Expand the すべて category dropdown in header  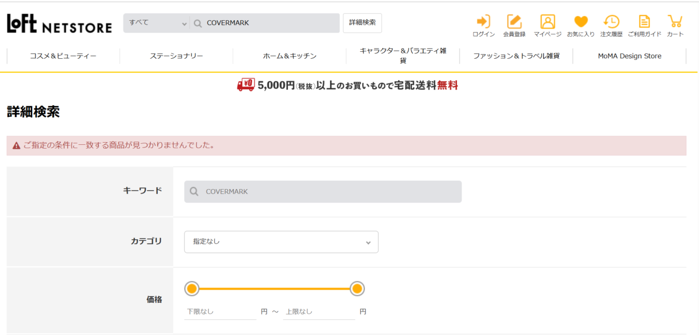pyautogui.click(x=156, y=23)
